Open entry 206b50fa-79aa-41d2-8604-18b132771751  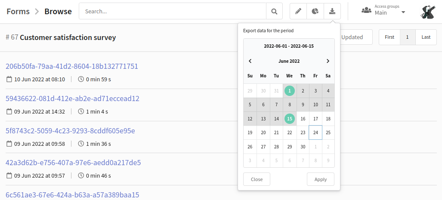pyautogui.click(x=72, y=66)
